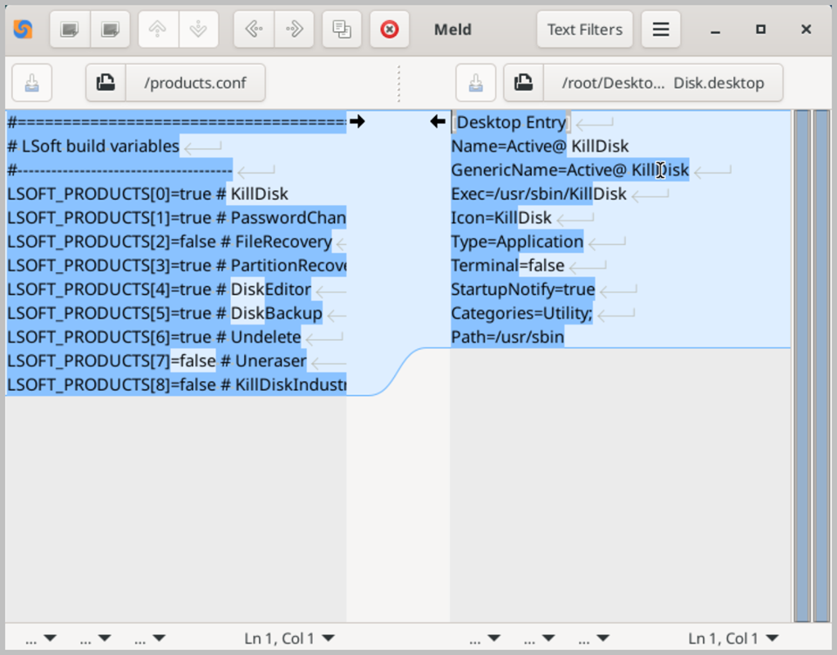Choose file for left pane /products.conf

coord(175,83)
